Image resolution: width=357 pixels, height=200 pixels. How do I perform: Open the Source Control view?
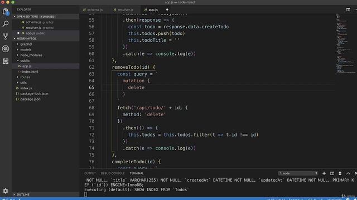[x=6, y=36]
